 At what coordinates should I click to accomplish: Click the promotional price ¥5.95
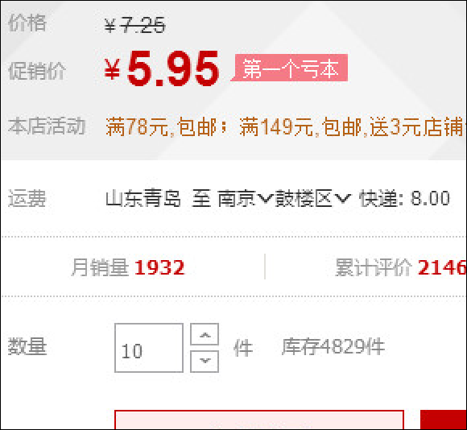point(161,69)
